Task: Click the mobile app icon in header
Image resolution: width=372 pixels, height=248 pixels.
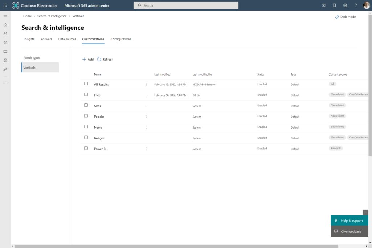Action: 334,5
